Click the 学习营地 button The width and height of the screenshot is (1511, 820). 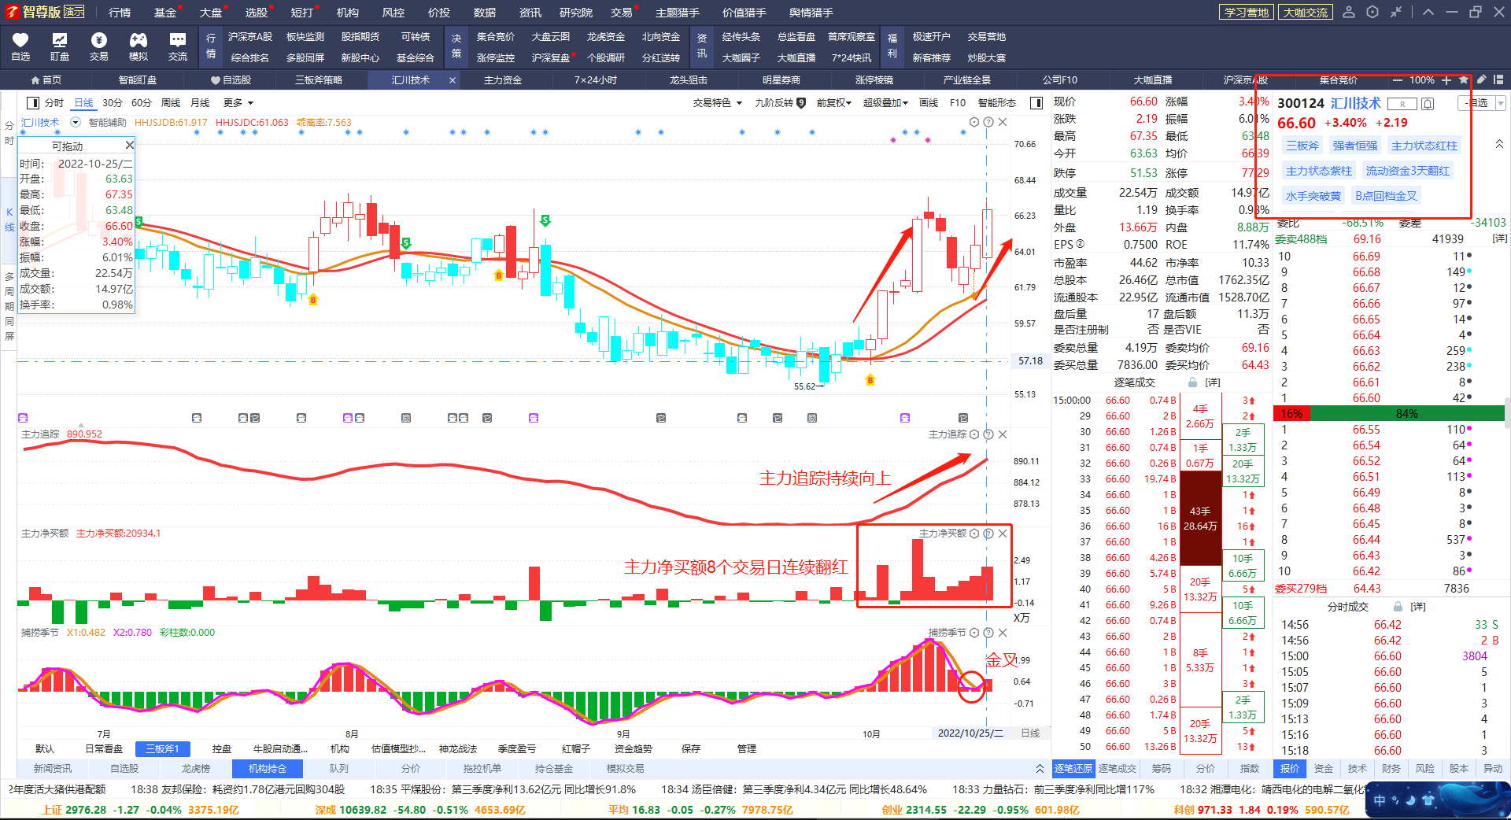[1247, 12]
